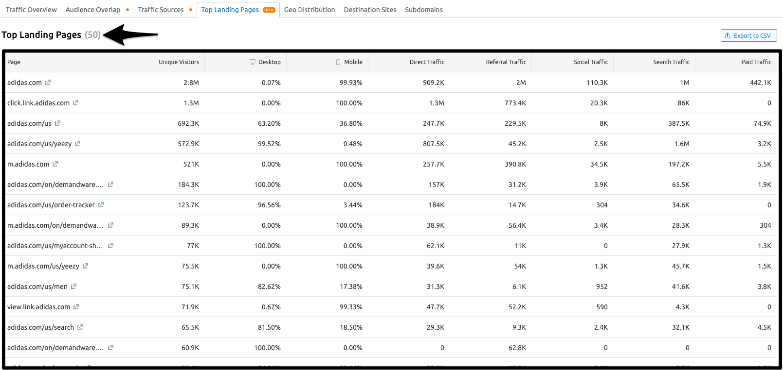The height and width of the screenshot is (370, 783).
Task: Click the 99.93% mobile value
Action: (351, 83)
